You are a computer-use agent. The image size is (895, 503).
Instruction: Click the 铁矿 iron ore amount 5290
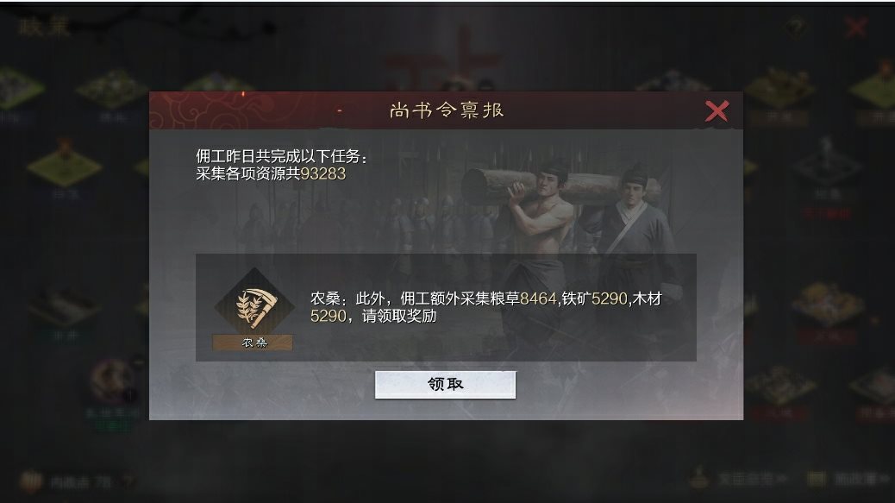pos(610,299)
